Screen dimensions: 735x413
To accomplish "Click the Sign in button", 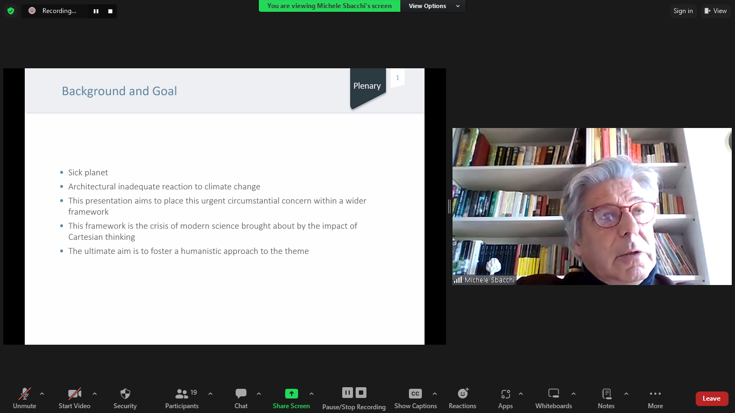I will pos(683,11).
